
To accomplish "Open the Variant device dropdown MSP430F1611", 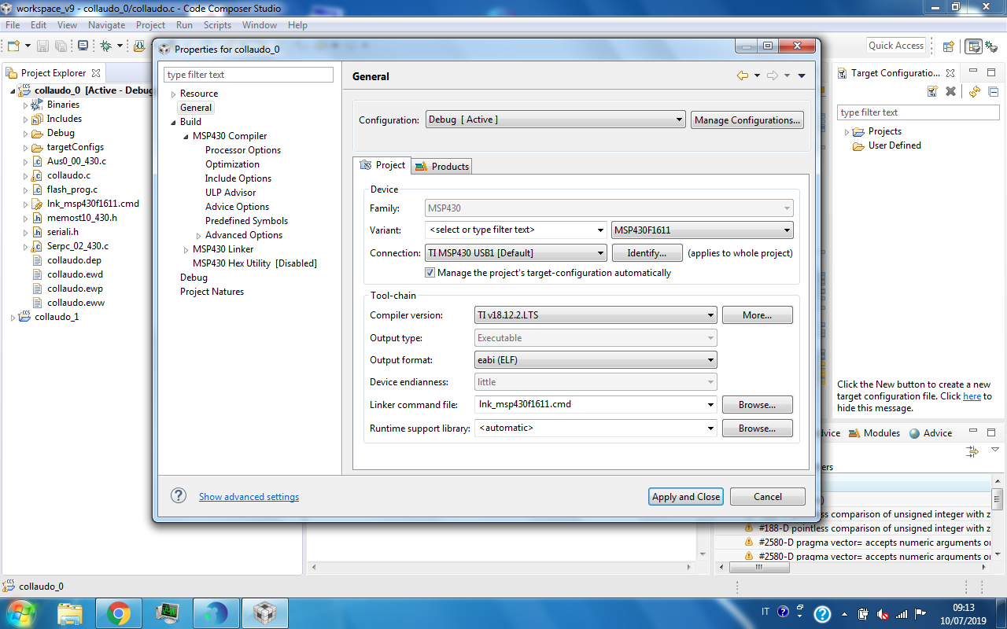I will point(702,230).
